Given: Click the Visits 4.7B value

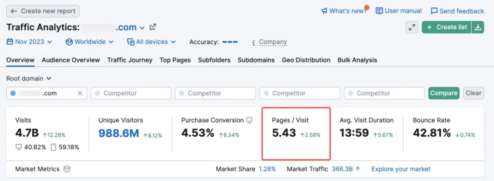Looking at the screenshot, I should (x=27, y=133).
